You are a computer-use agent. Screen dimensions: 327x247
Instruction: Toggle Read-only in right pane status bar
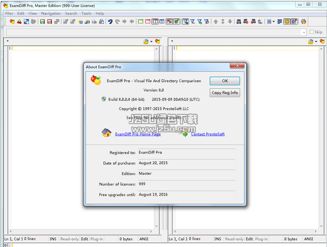234,239
